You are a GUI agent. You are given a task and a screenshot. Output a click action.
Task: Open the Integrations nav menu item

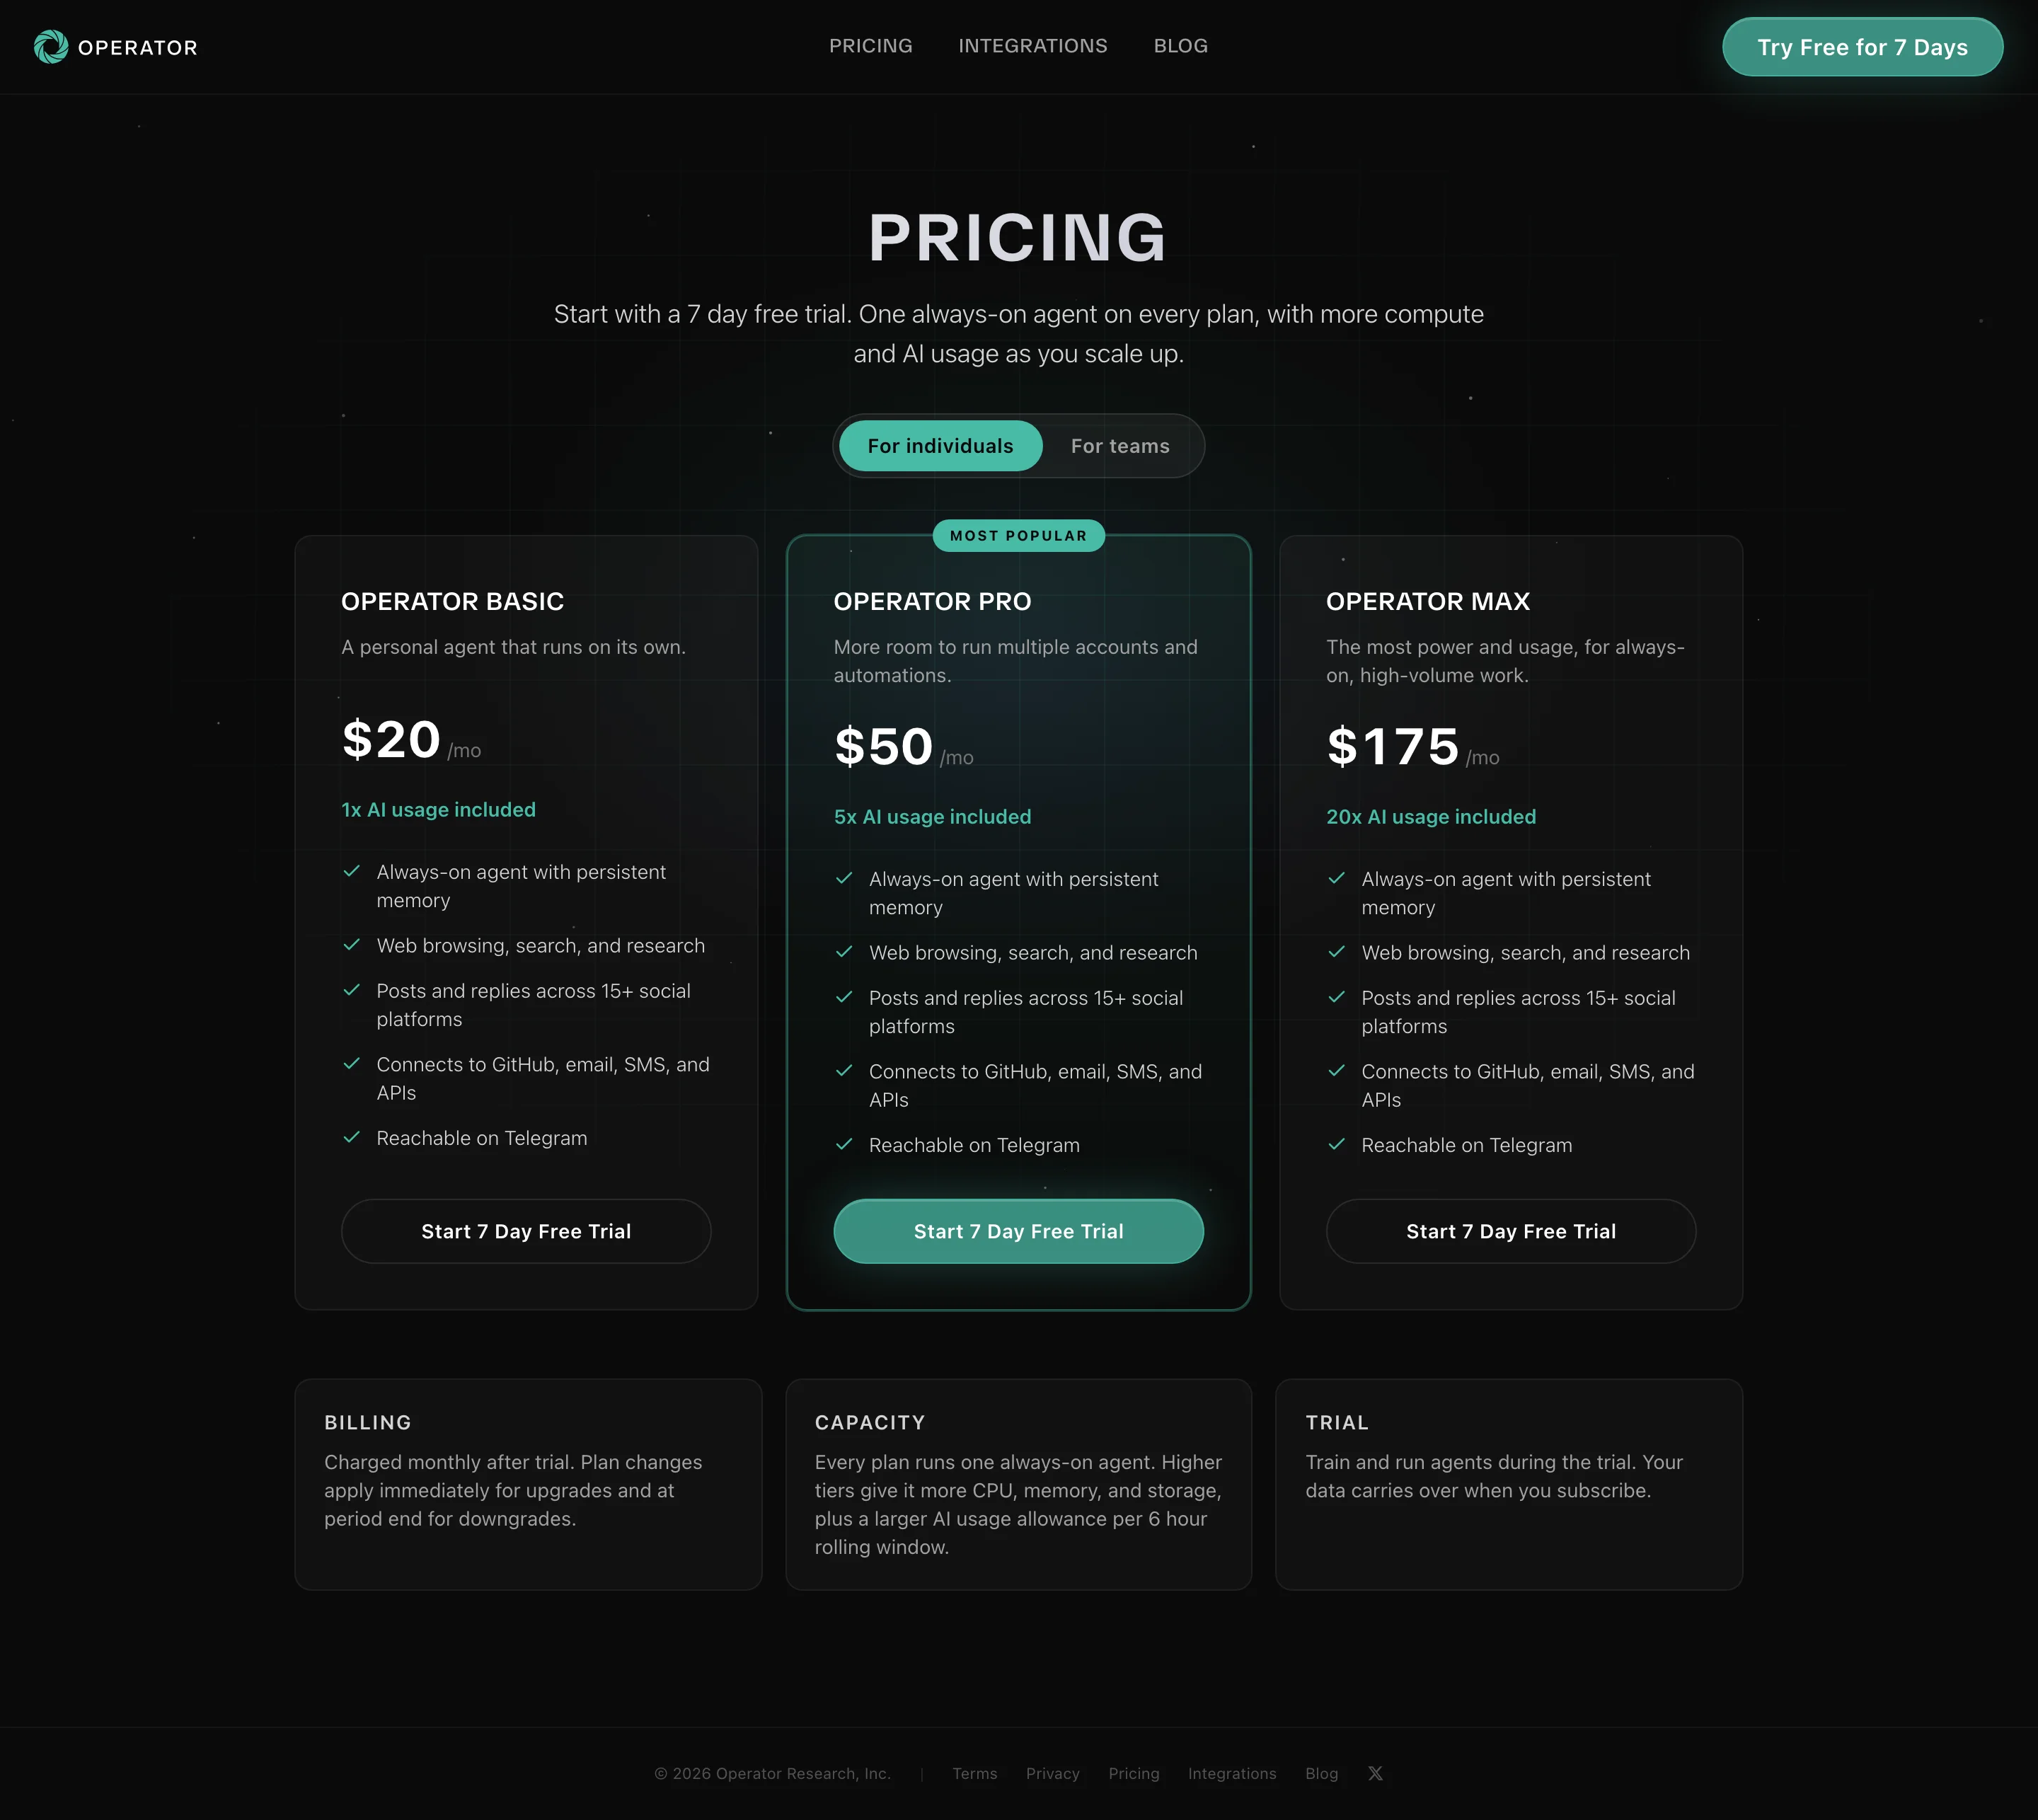click(x=1033, y=46)
